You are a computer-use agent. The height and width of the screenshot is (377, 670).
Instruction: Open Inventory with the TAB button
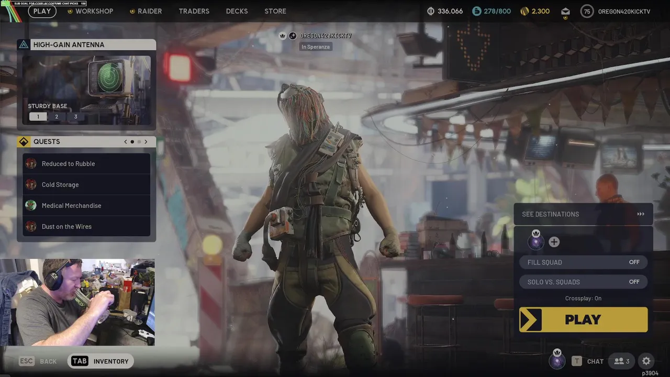[x=100, y=361]
